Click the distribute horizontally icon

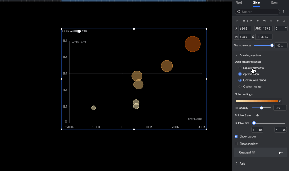pos(237,21)
